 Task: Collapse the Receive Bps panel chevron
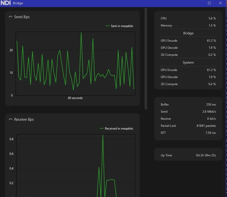coord(10,119)
